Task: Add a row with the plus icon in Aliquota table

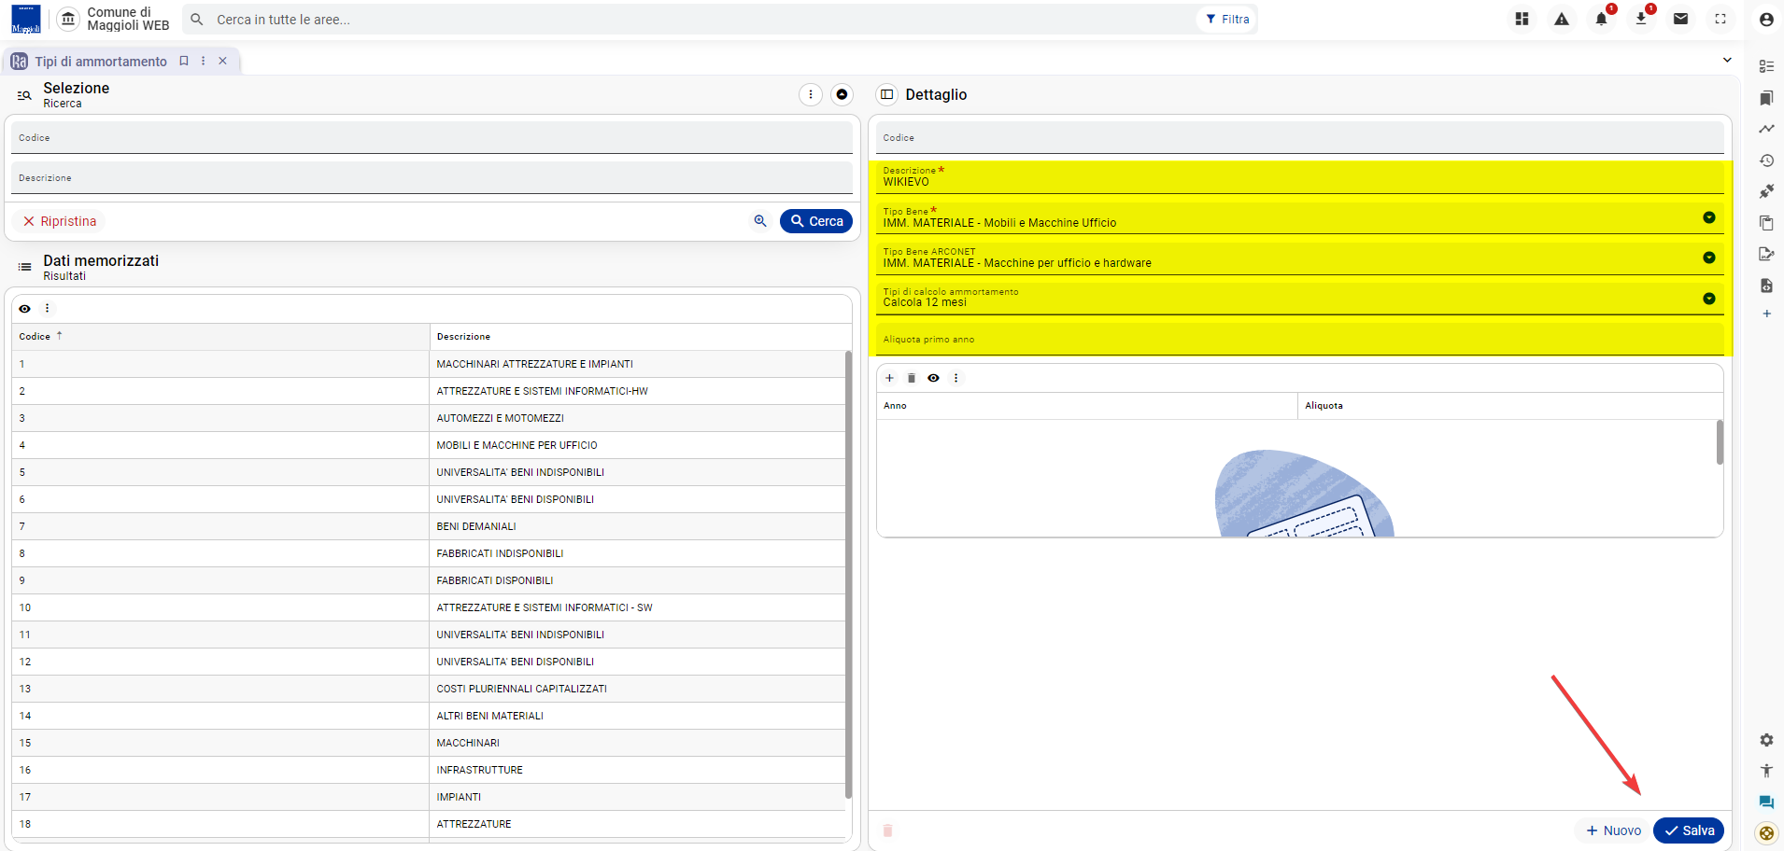Action: [889, 378]
